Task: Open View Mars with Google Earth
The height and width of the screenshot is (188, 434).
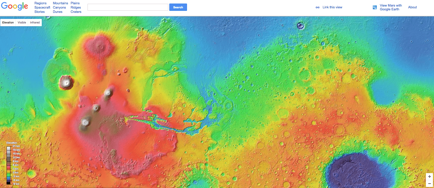Action: pos(391,7)
